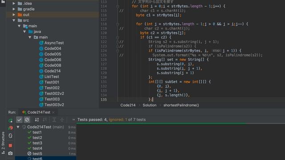Open the Code214 class file
285x160 pixels.
[x=53, y=71]
